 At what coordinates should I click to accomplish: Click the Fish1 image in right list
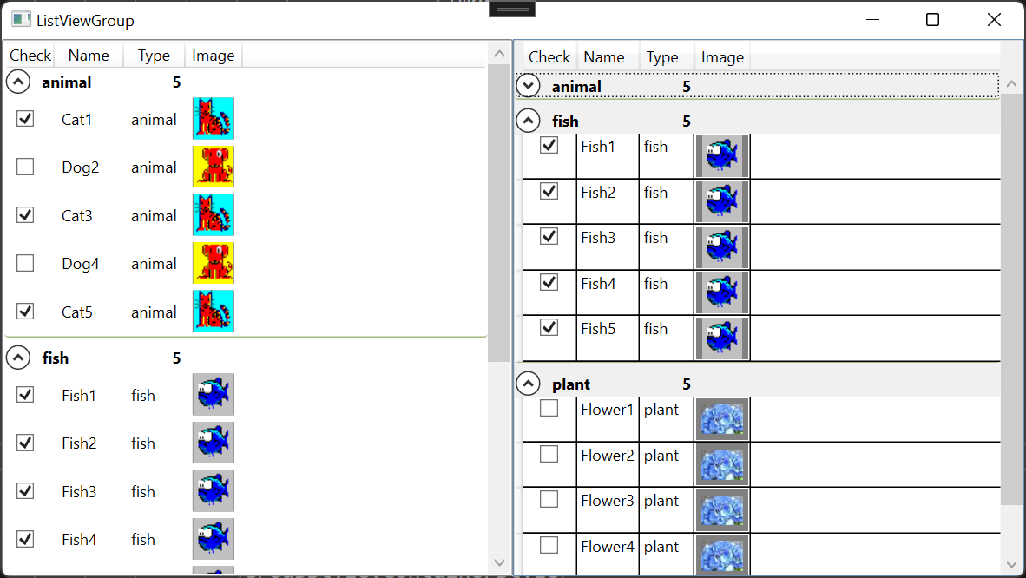[x=721, y=156]
